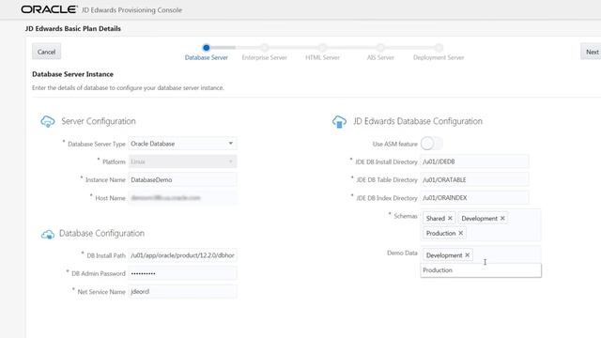Click the JD Edwards Database Configuration icon

point(339,121)
